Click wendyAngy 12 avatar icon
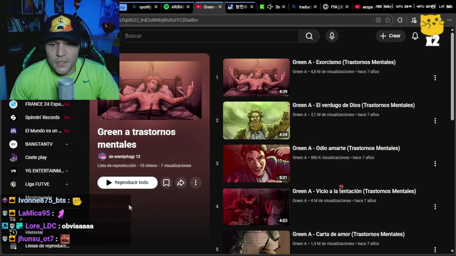This screenshot has width=456, height=256. pyautogui.click(x=102, y=157)
